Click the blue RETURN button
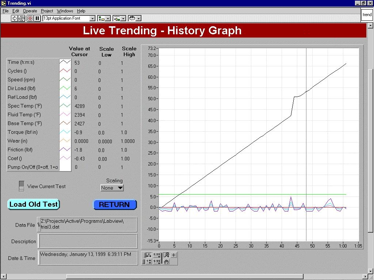This screenshot has width=374, height=280. [115, 205]
